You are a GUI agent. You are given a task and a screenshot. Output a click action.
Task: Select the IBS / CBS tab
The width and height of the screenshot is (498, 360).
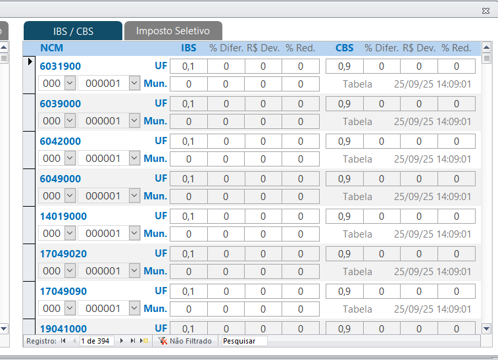pos(73,31)
